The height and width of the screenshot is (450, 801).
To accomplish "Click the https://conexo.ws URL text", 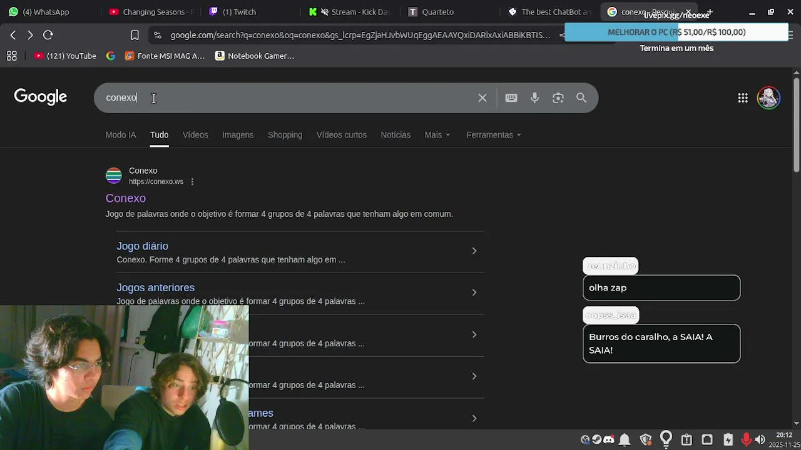I will click(x=156, y=182).
